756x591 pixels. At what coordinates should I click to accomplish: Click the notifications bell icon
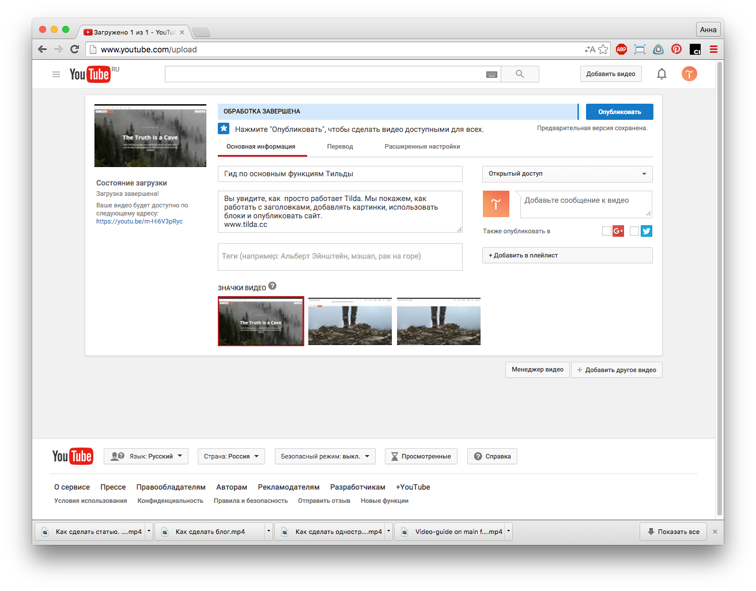661,74
